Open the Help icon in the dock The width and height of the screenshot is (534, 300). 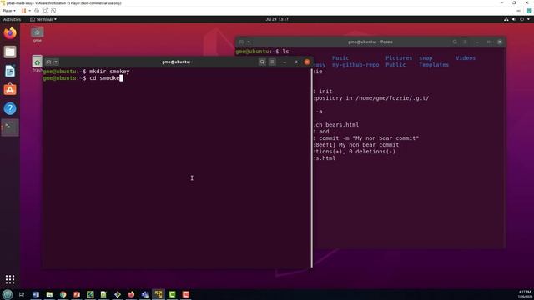(10, 108)
